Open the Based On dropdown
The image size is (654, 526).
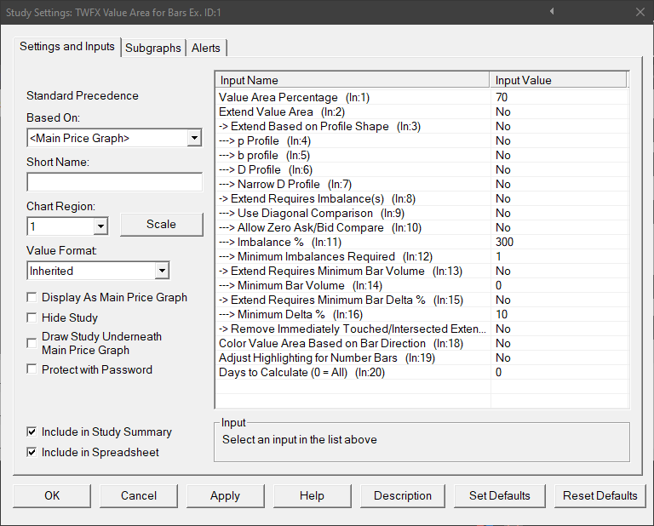coord(194,138)
